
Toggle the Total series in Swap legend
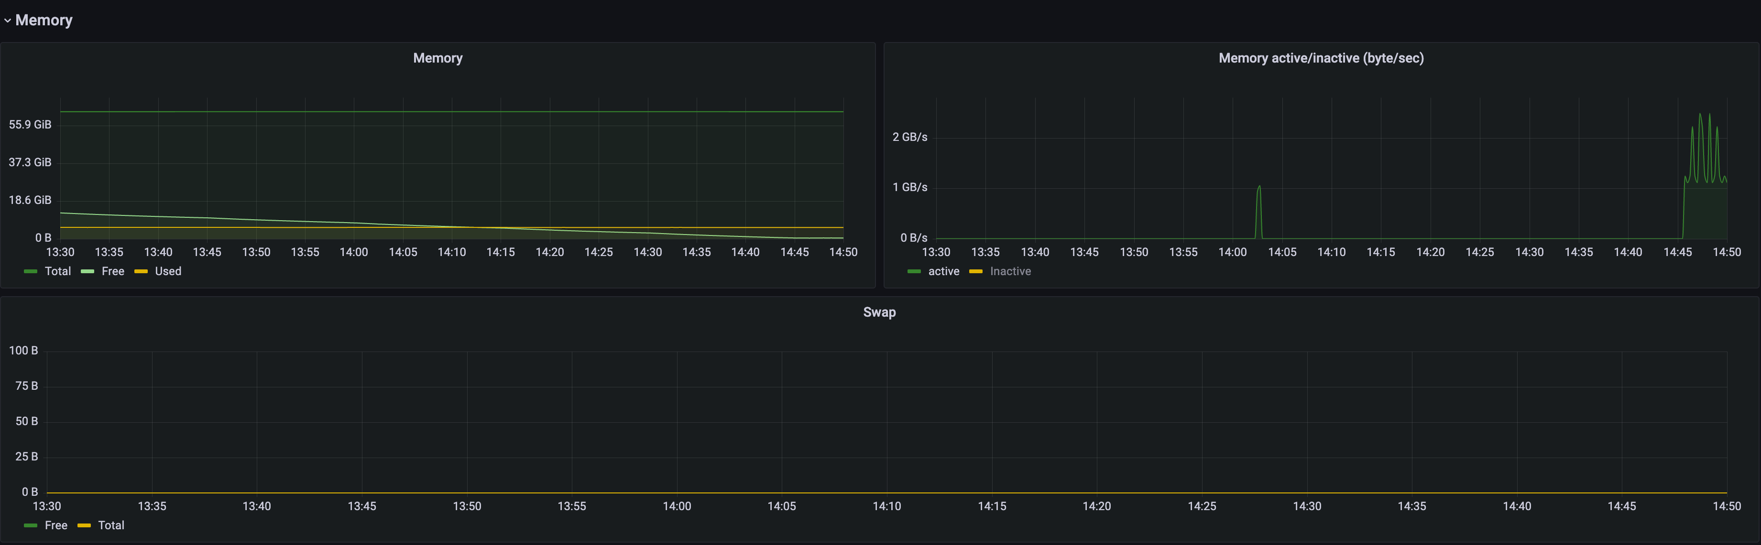[x=111, y=525]
